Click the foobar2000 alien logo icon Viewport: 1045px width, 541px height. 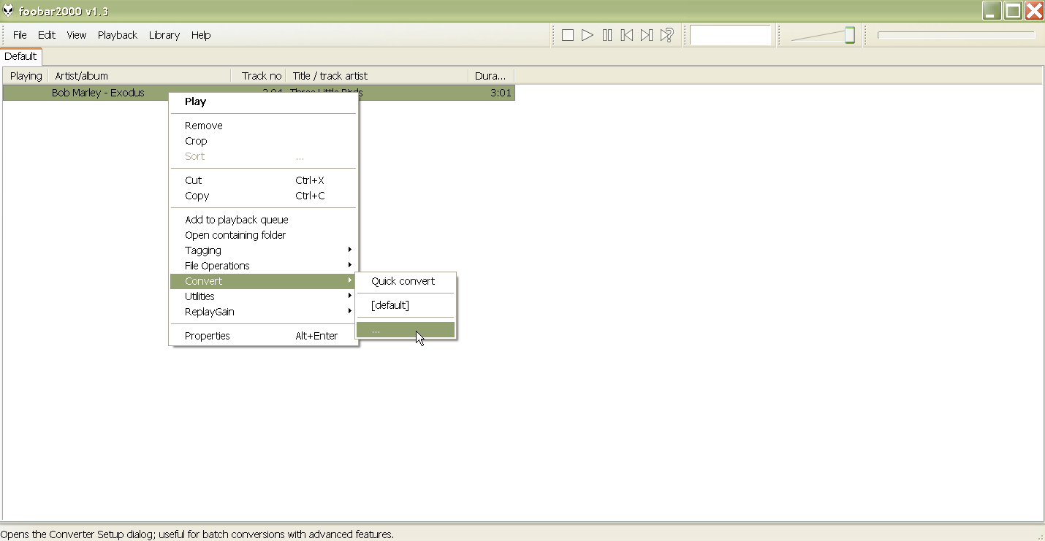tap(8, 11)
